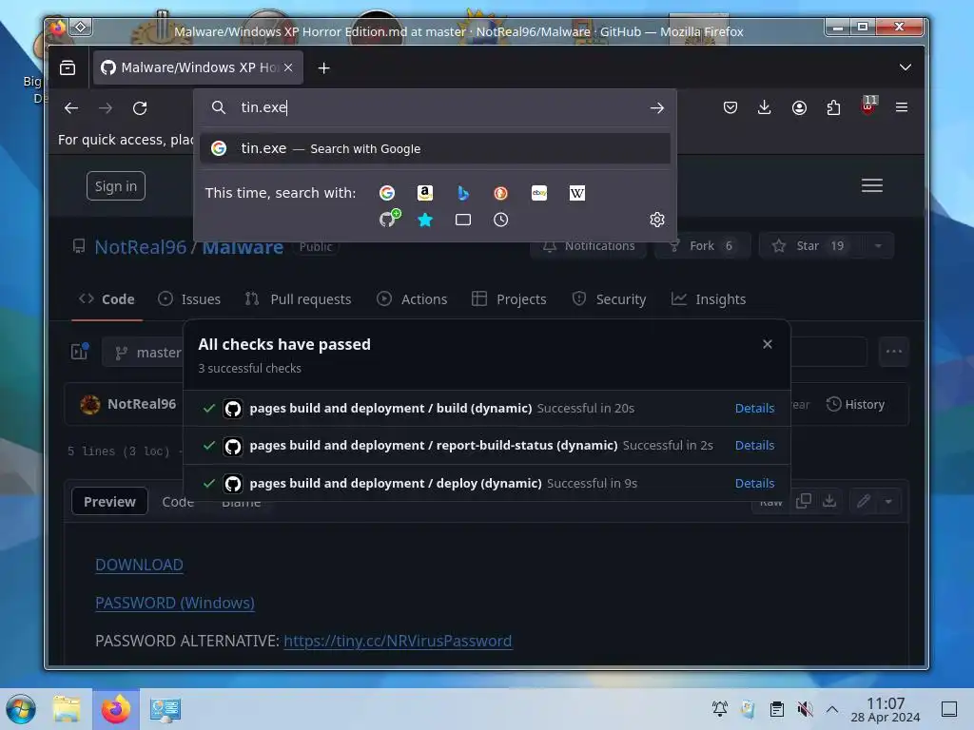Open Details for deploy (dynamic) check

click(754, 484)
